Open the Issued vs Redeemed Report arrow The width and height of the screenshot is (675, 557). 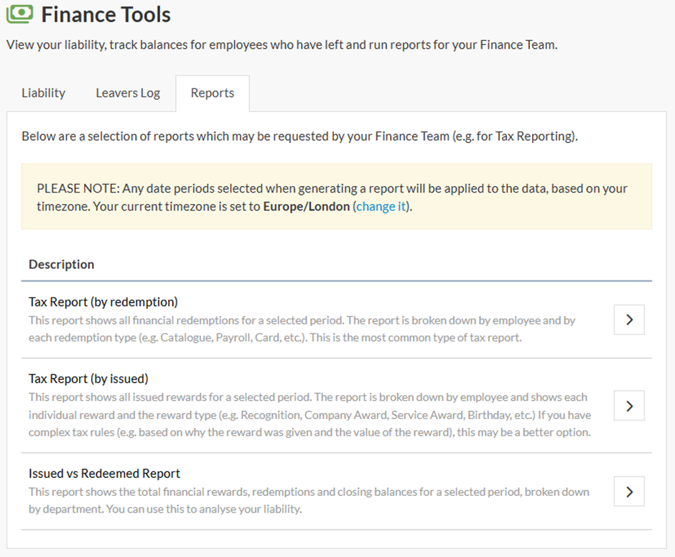629,492
